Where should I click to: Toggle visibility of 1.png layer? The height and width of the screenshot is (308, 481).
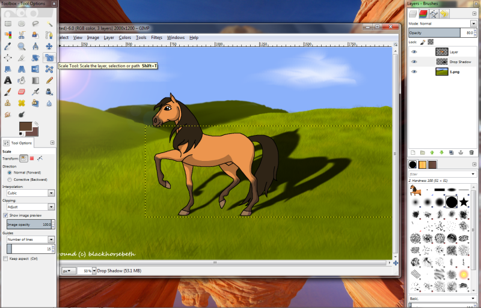(x=414, y=71)
